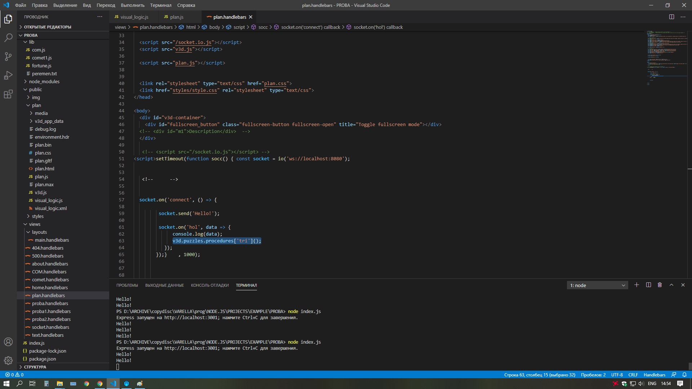692x389 pixels.
Task: Click errors and warnings status indicator
Action: 14,375
